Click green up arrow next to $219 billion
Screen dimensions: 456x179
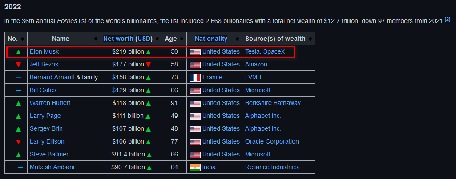tap(148, 52)
